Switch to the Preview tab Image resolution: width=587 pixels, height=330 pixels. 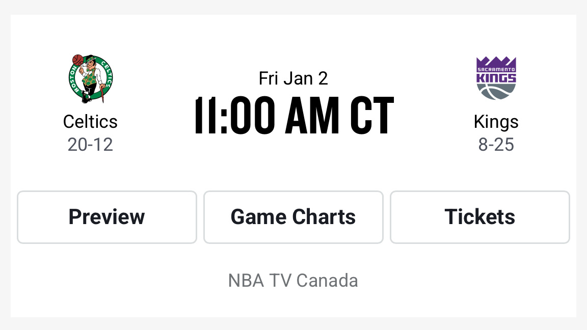tap(106, 217)
